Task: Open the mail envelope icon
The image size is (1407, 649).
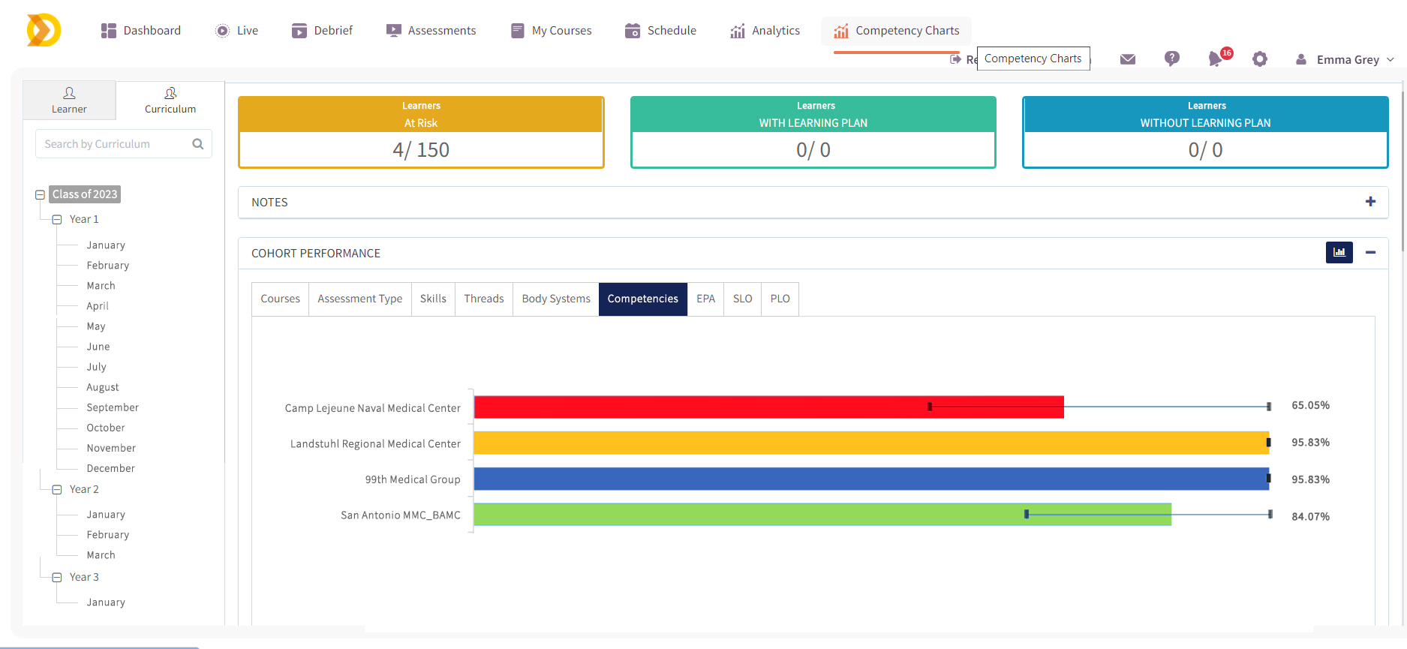Action: [x=1127, y=59]
